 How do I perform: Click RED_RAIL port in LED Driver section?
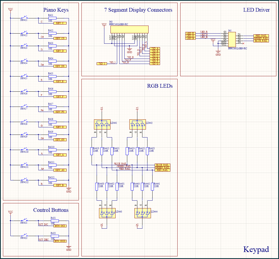(x=261, y=36)
